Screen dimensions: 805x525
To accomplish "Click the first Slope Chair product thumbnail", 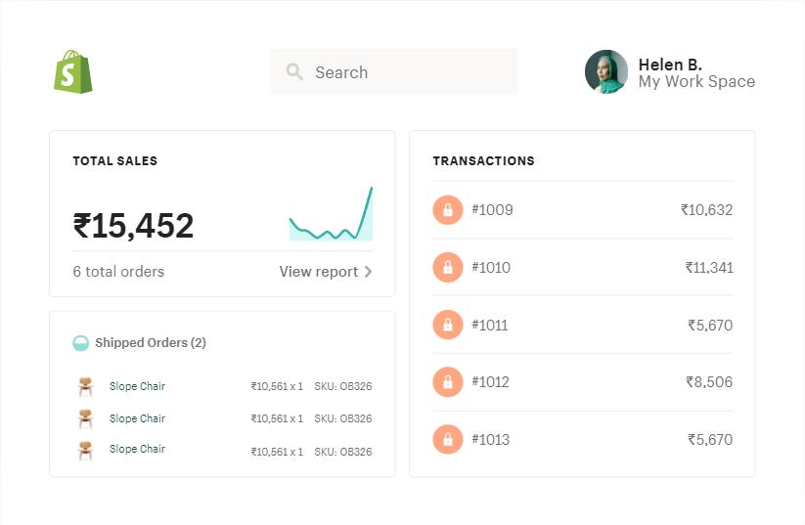I will 85,386.
